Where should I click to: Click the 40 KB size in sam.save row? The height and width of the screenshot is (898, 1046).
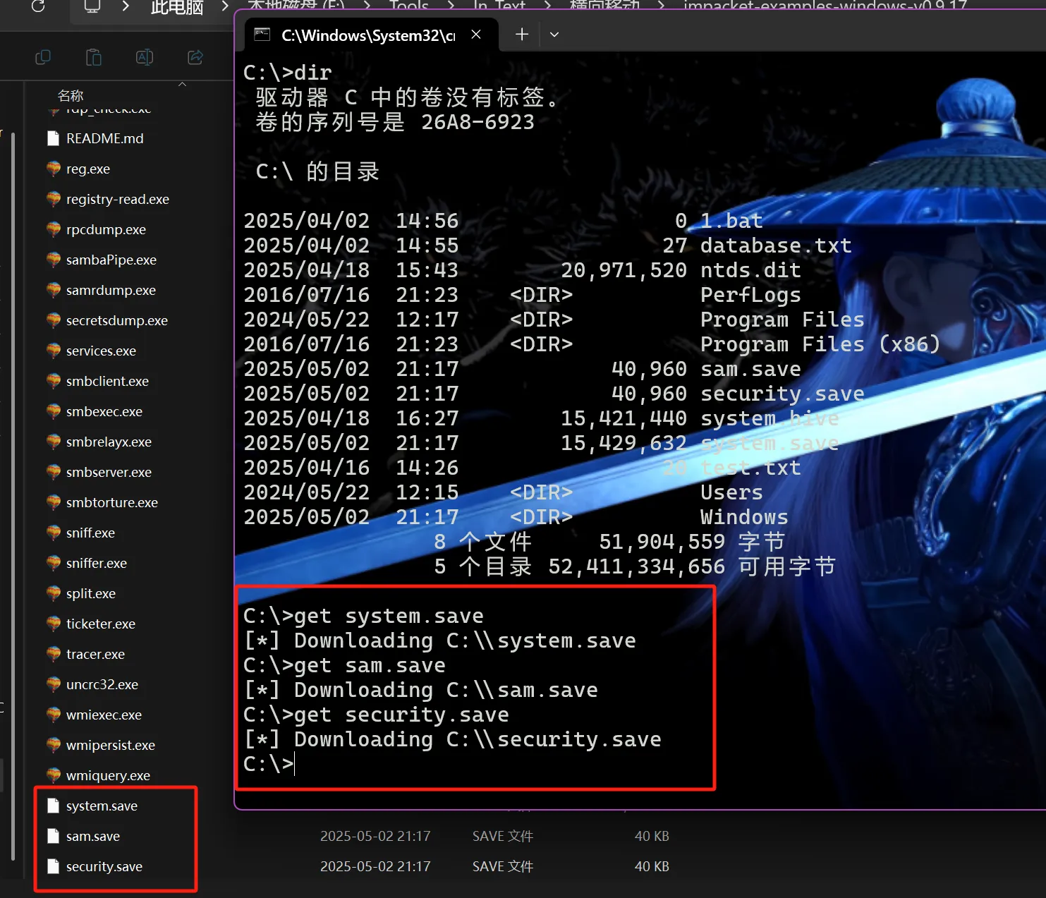pos(652,836)
